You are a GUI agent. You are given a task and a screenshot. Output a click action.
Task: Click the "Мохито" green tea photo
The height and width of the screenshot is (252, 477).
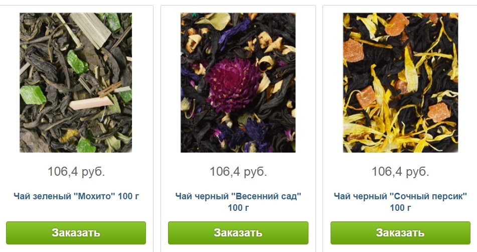(76, 82)
